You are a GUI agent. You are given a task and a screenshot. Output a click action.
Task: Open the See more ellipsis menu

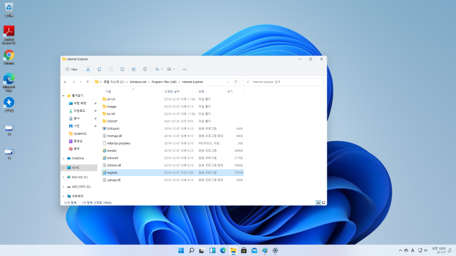tap(185, 69)
